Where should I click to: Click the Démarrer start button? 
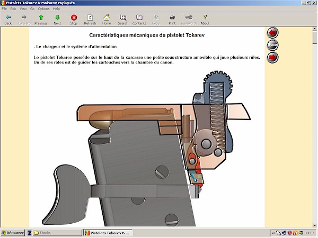click(x=13, y=233)
